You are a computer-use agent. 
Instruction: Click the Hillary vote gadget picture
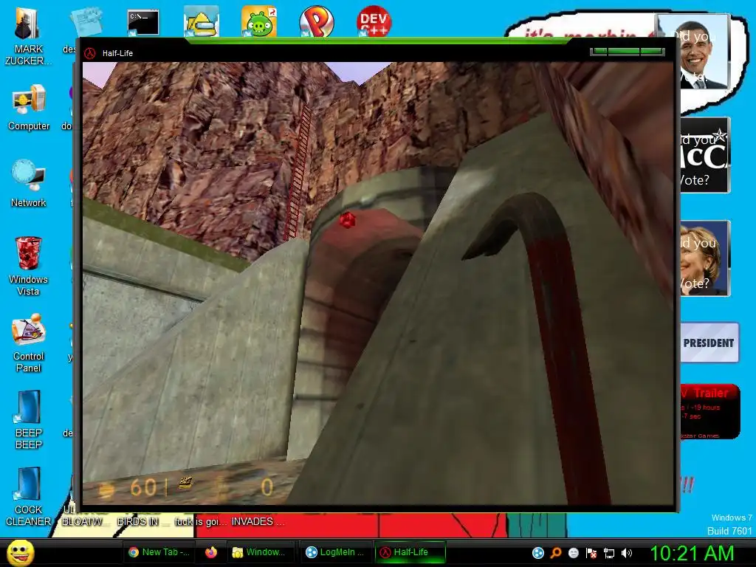pyautogui.click(x=705, y=258)
